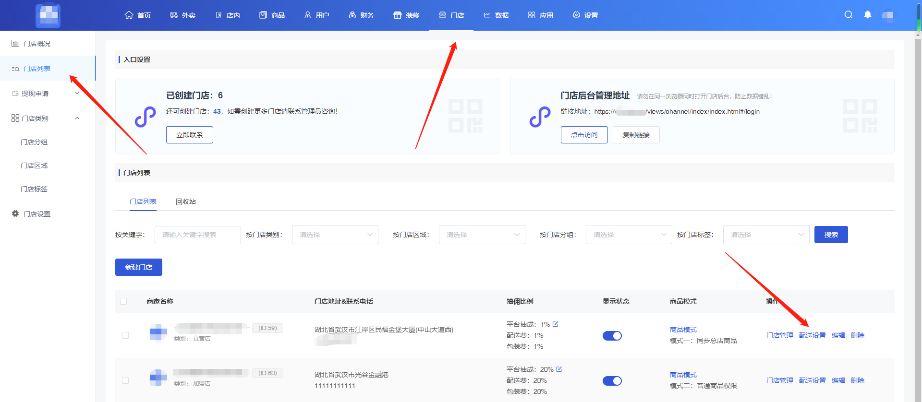Open the notifications bell icon
The image size is (922, 402).
click(x=867, y=15)
